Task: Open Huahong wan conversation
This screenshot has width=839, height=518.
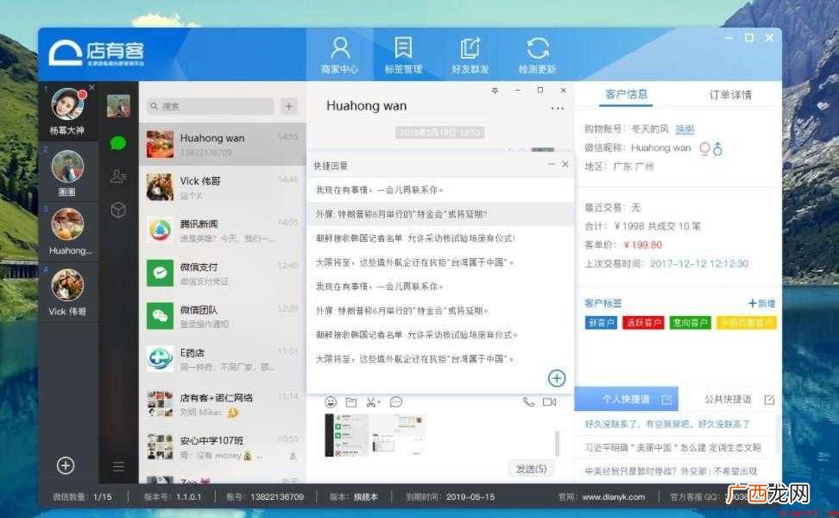Action: click(223, 144)
